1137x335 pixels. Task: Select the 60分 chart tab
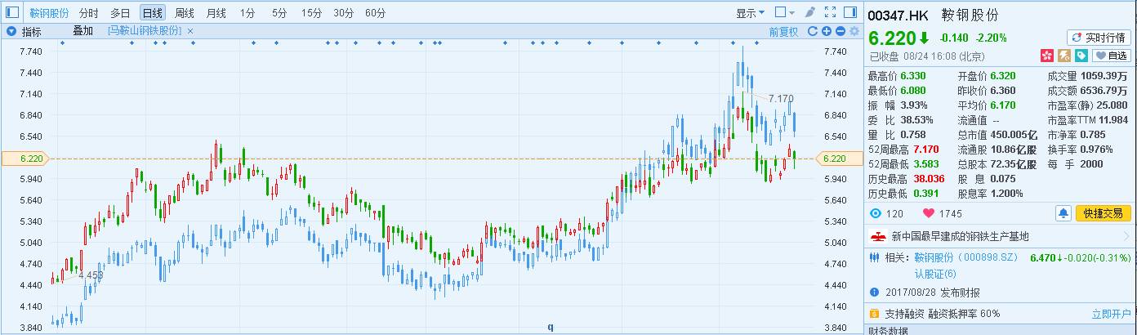click(375, 13)
